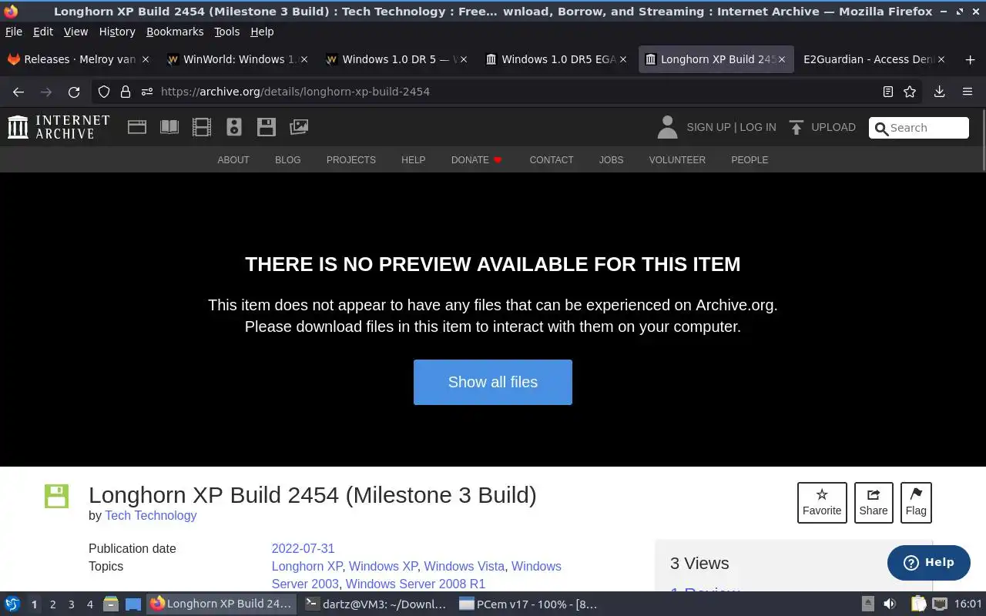The height and width of the screenshot is (616, 986).
Task: Open the Firefox downloads panel
Action: 939,92
